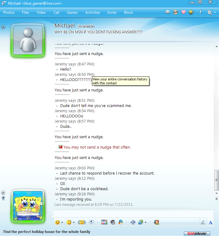Click "Last chance to respond" message
219x236 pixels.
[x=107, y=173]
